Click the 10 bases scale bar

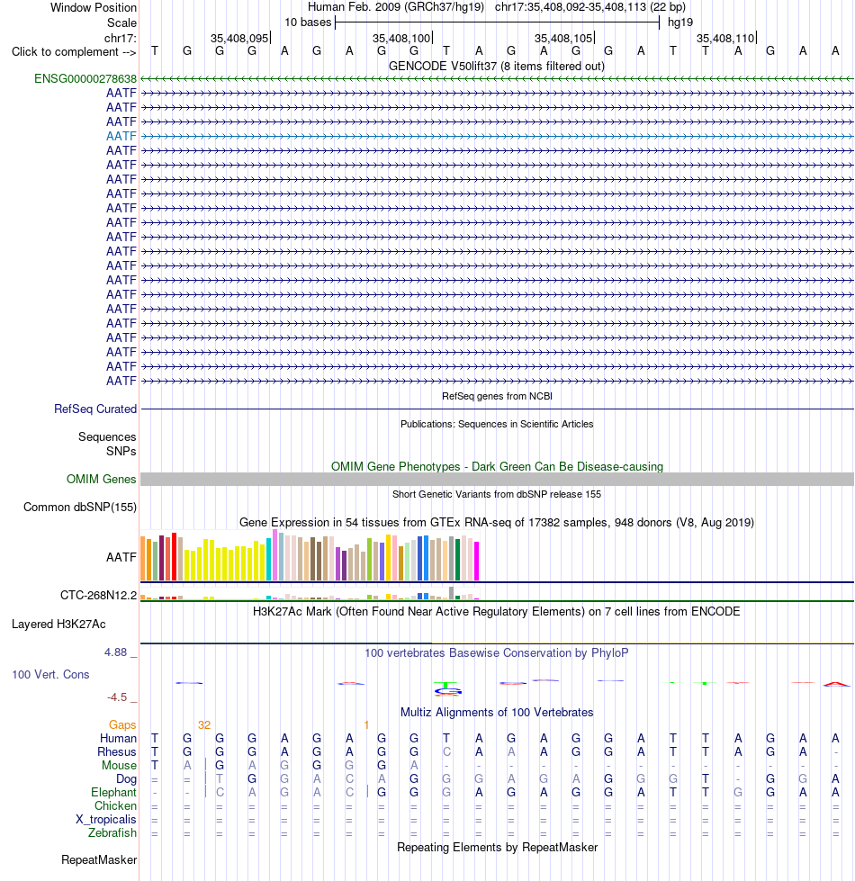tap(497, 22)
